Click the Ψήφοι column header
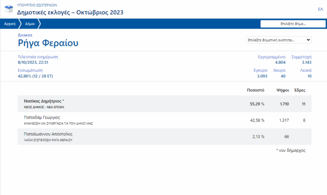 (282, 90)
